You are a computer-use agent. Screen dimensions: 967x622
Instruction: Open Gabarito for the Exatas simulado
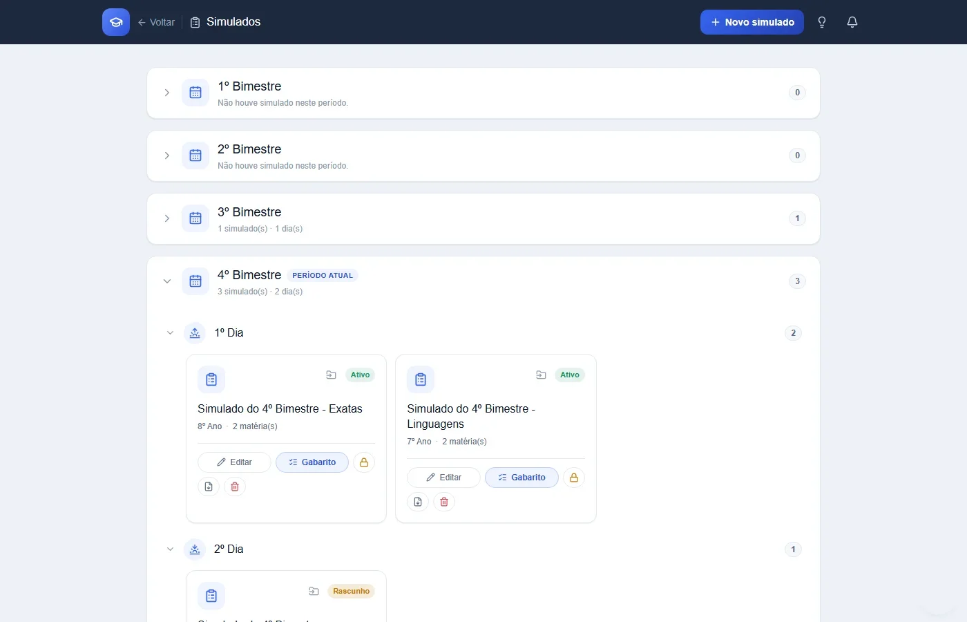pyautogui.click(x=312, y=462)
